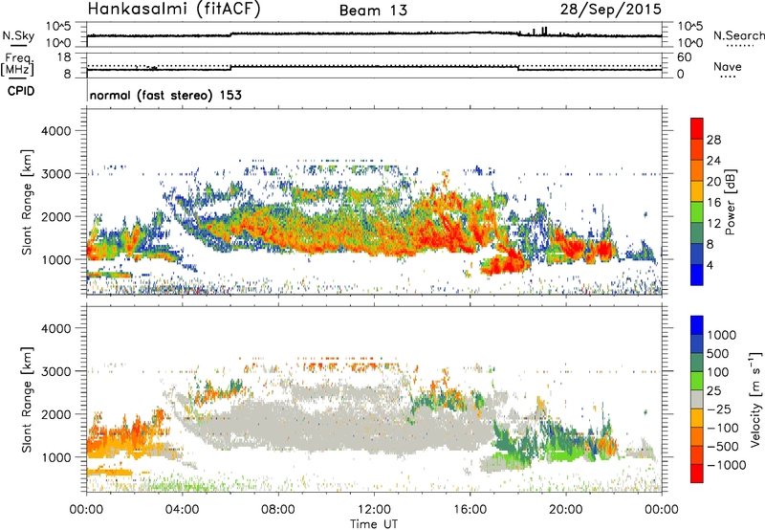Click the Nave legend label
Screen dimensions: 765x530
click(728, 66)
